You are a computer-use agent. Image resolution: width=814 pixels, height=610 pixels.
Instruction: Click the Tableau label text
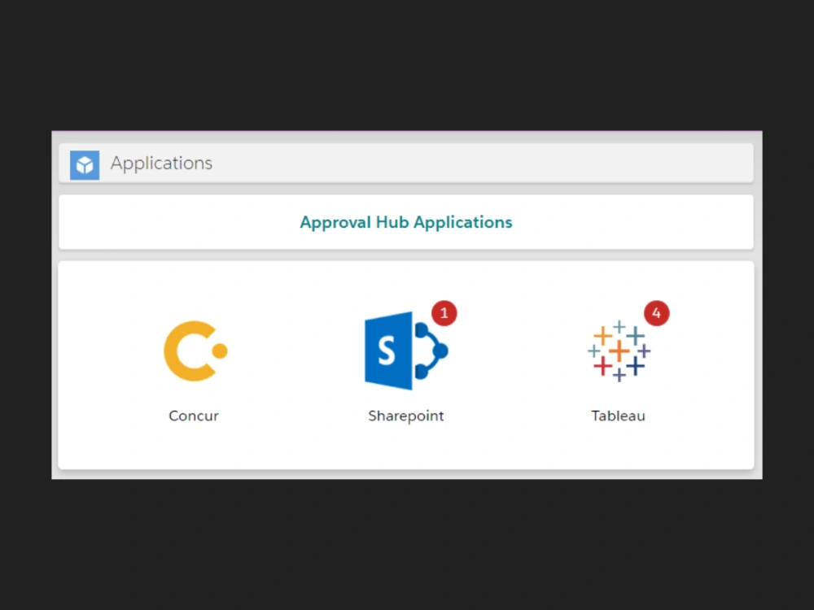coord(619,416)
